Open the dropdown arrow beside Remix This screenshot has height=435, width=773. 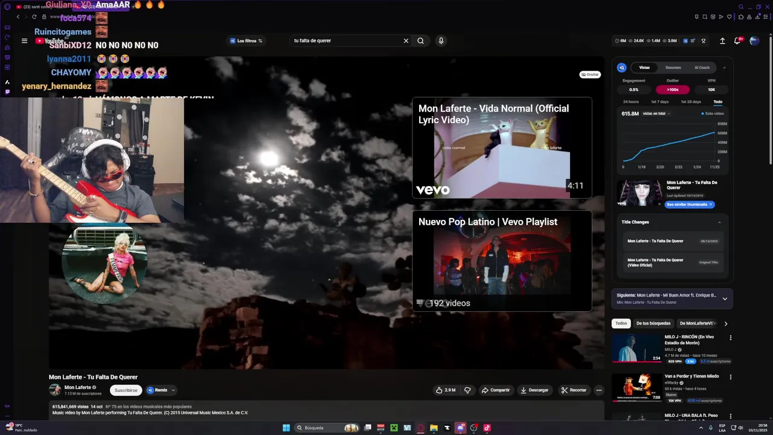click(173, 390)
